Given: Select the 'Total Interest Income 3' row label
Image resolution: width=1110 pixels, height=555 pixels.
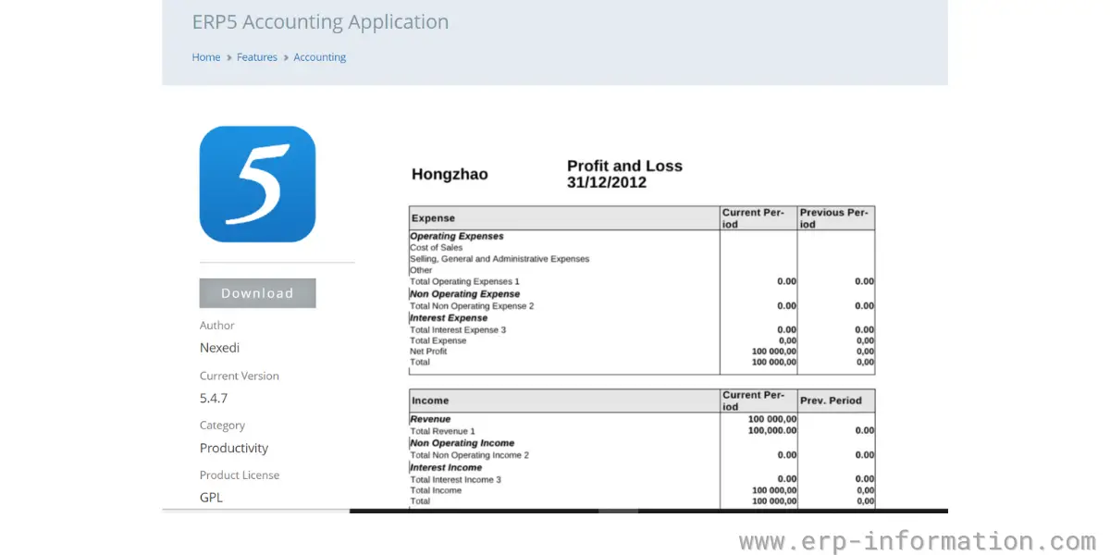Looking at the screenshot, I should [456, 480].
